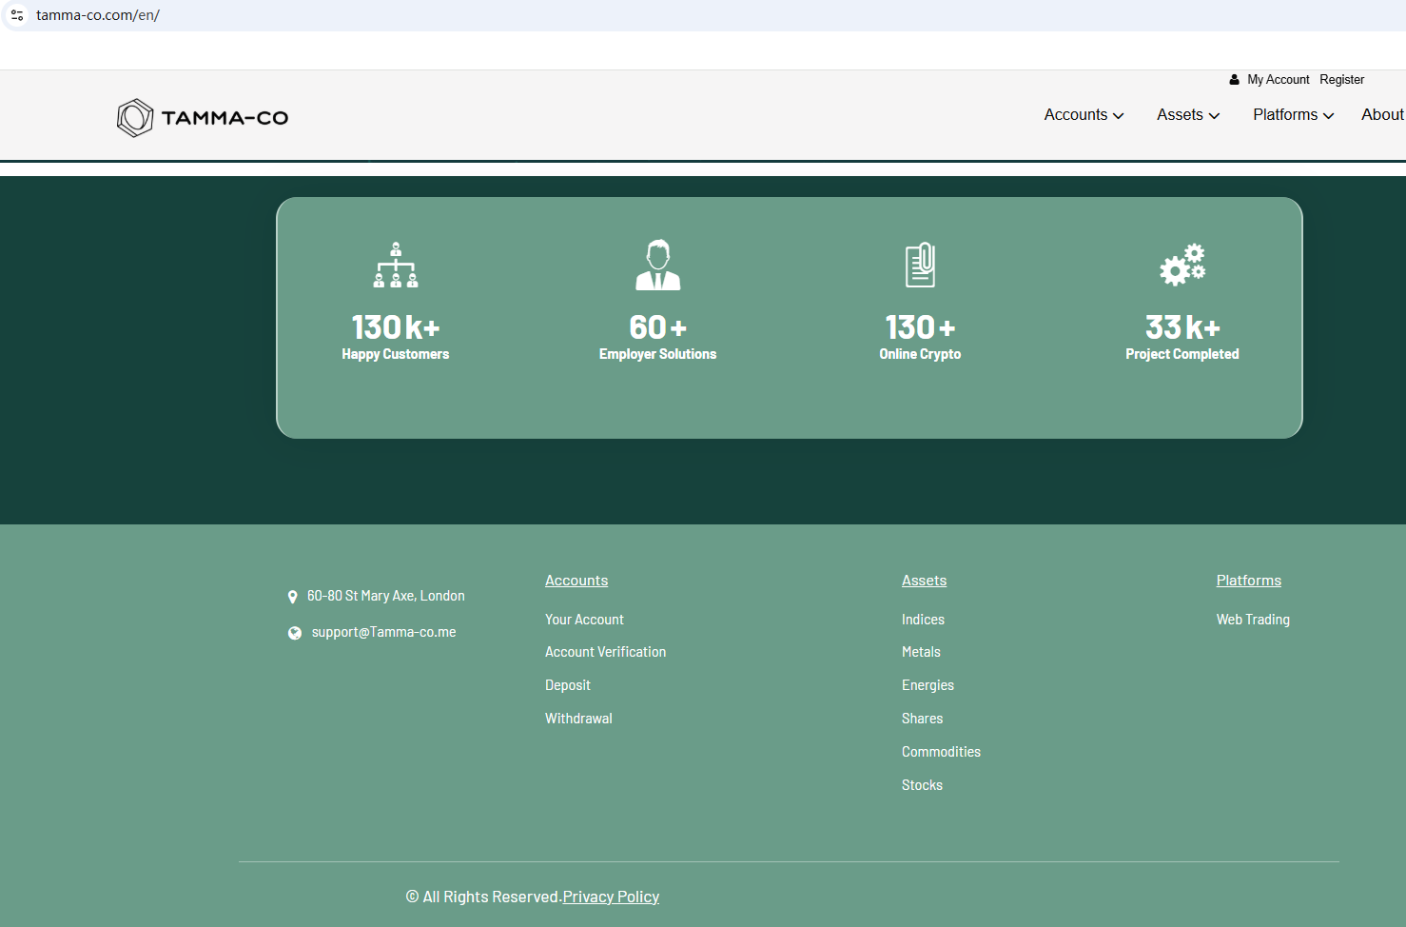Click the location pin icon in footer
1406x927 pixels.
point(293,597)
